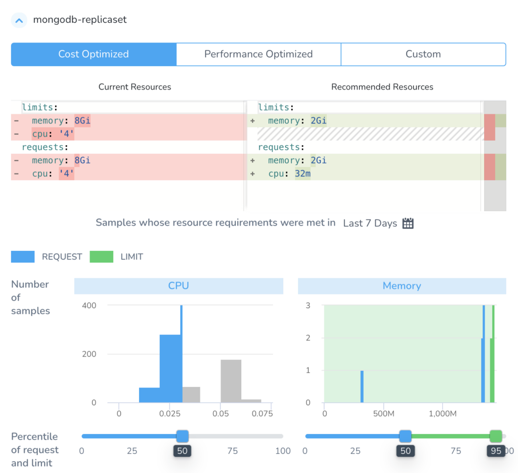Click the LIMIT legend label

point(132,256)
